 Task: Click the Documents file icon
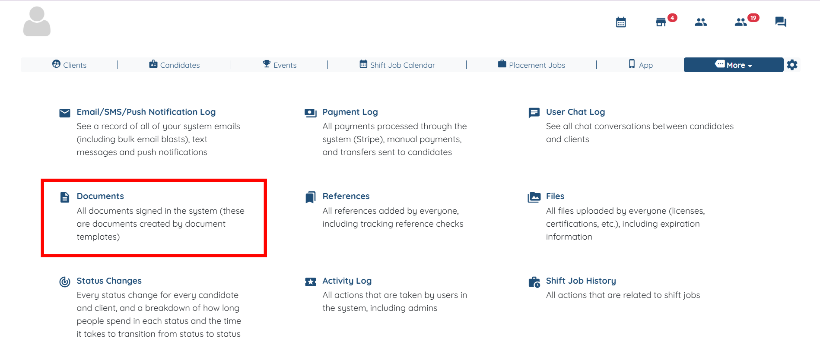65,197
